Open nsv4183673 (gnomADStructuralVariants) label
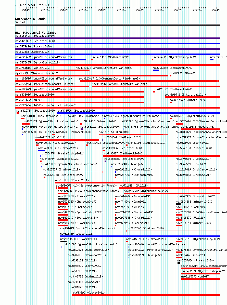The height and width of the screenshot is (305, 227). 44,89
